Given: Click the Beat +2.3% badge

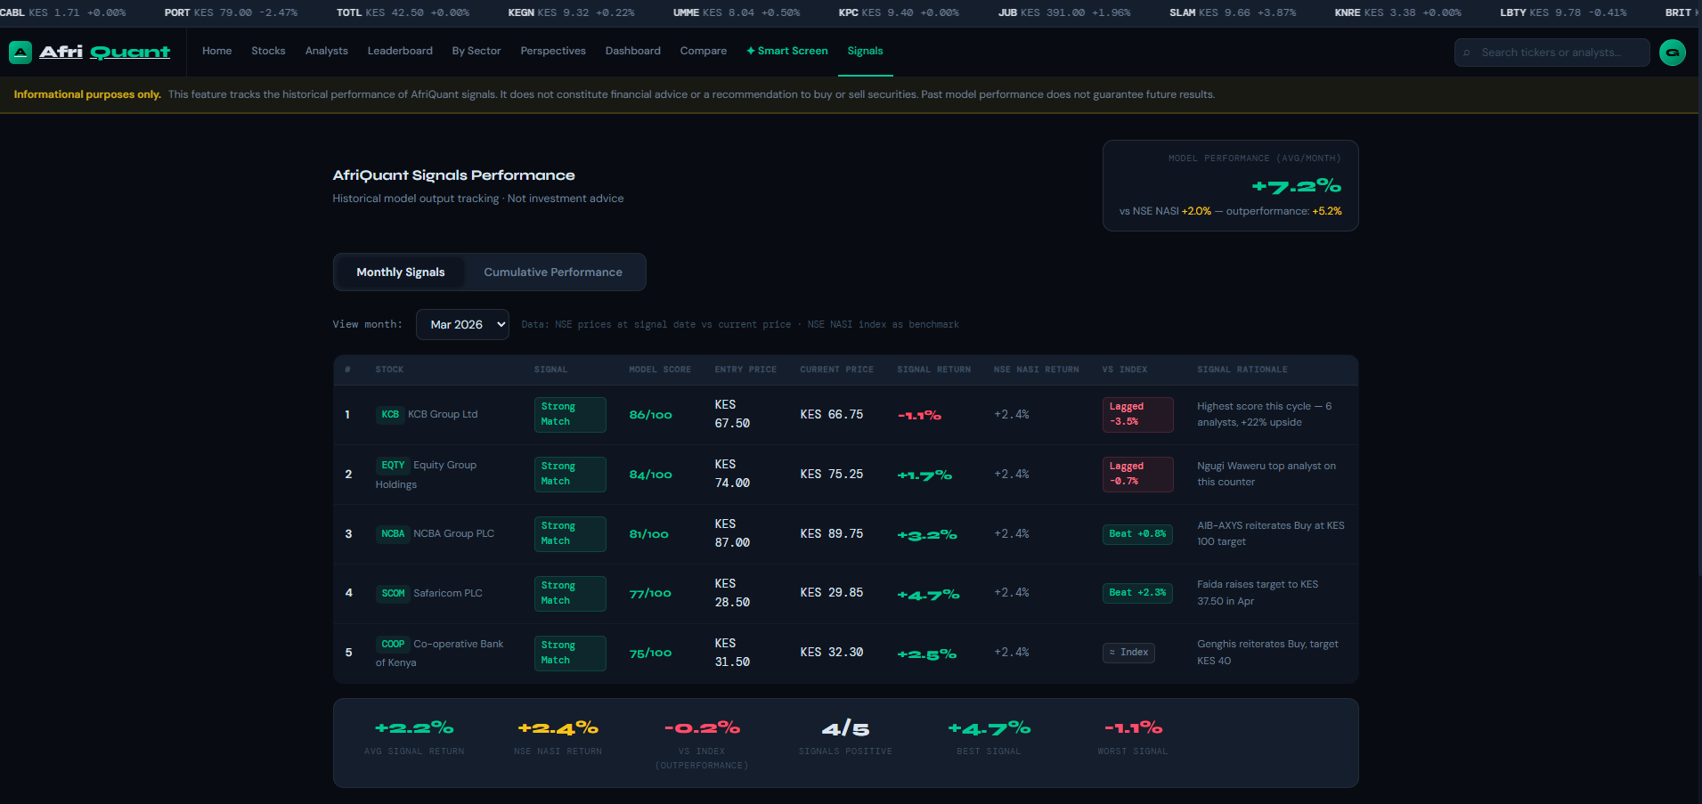Looking at the screenshot, I should [1137, 593].
